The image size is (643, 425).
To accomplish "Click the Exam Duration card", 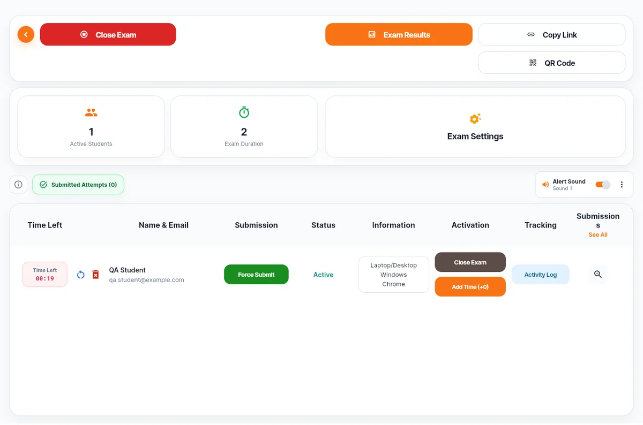I will pos(244,127).
